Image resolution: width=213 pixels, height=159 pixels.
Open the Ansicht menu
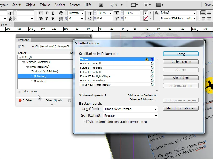coord(60,5)
